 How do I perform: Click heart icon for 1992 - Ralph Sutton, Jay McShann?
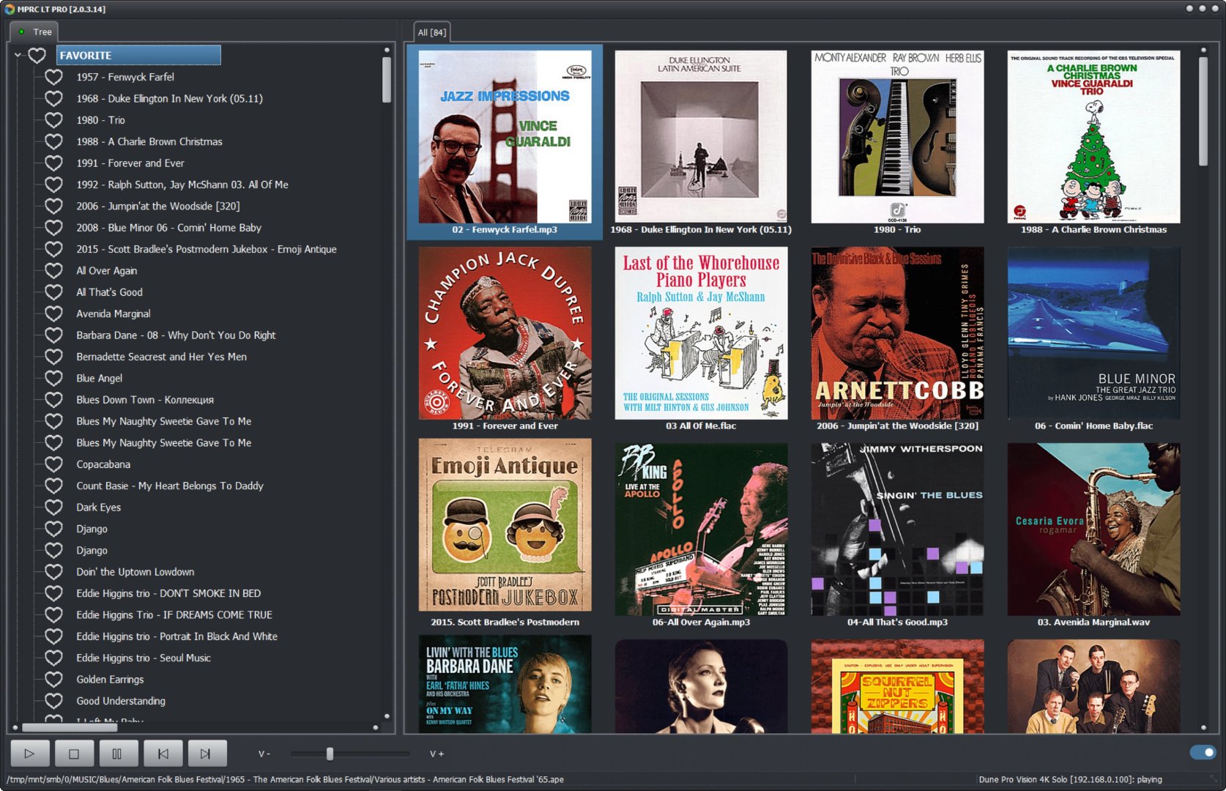[x=53, y=185]
